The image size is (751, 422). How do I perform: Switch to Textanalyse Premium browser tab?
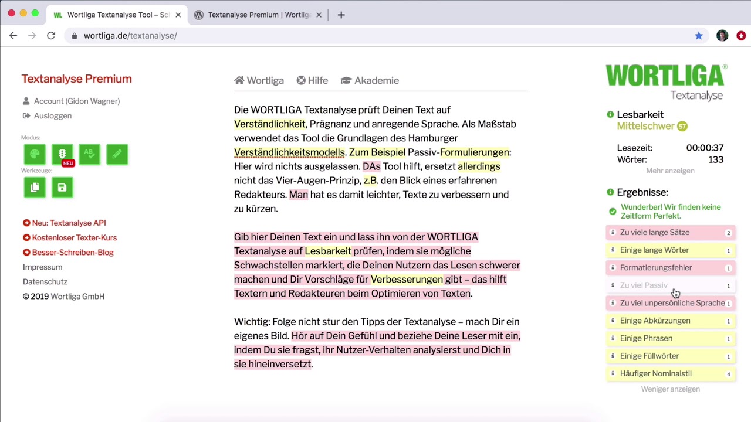(x=258, y=15)
